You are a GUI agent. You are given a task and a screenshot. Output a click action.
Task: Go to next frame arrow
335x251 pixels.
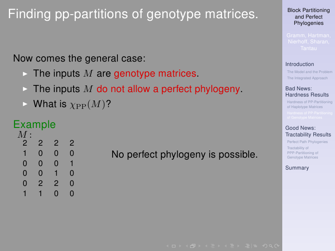coord(199,246)
